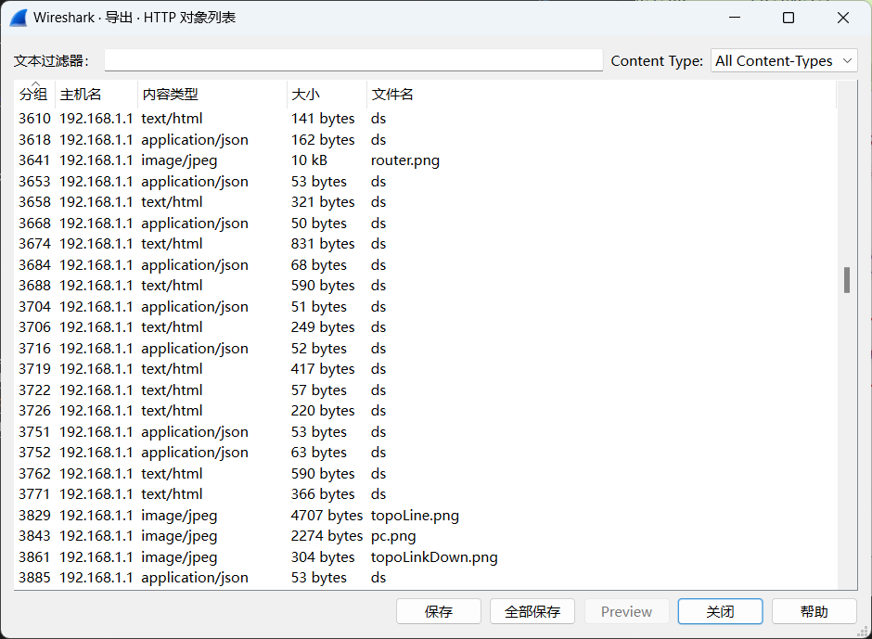Sort by 内容类型 column header
This screenshot has width=872, height=639.
170,95
